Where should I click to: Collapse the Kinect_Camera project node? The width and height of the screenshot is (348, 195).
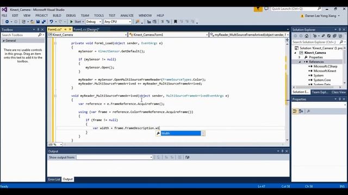(x=295, y=53)
